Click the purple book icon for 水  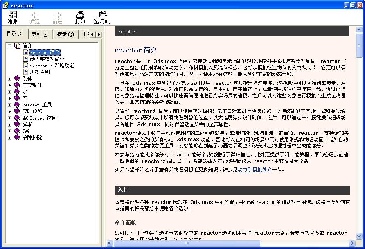[17, 92]
